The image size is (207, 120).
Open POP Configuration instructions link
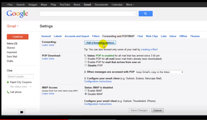(x=98, y=82)
